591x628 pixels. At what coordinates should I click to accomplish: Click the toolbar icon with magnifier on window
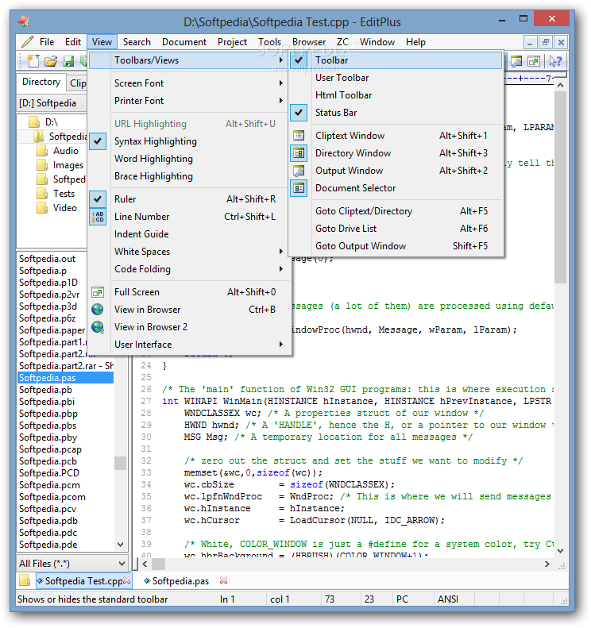[516, 61]
